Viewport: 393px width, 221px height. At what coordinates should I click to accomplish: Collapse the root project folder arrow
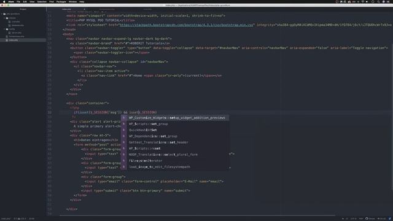click(2, 14)
